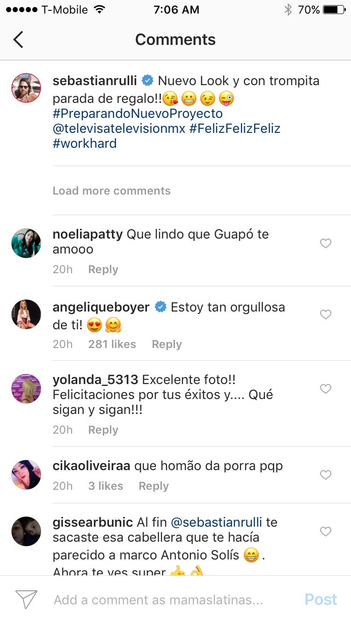Expand Load more comments
This screenshot has width=351, height=624.
pyautogui.click(x=111, y=191)
